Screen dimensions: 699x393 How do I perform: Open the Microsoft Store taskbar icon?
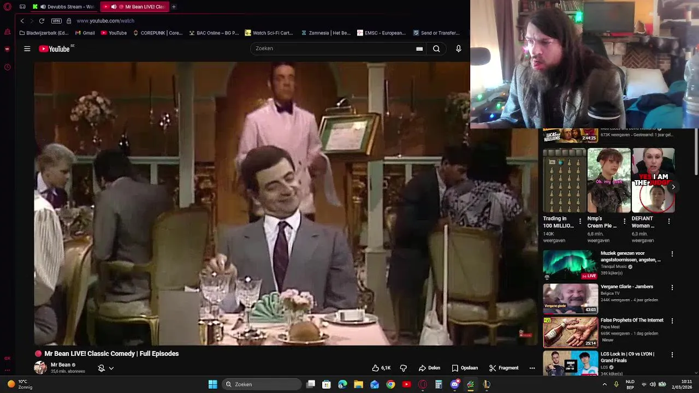click(327, 384)
